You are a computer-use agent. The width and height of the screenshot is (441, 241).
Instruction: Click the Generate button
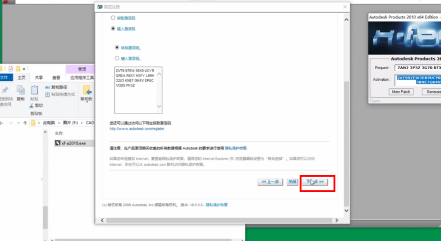(x=431, y=92)
